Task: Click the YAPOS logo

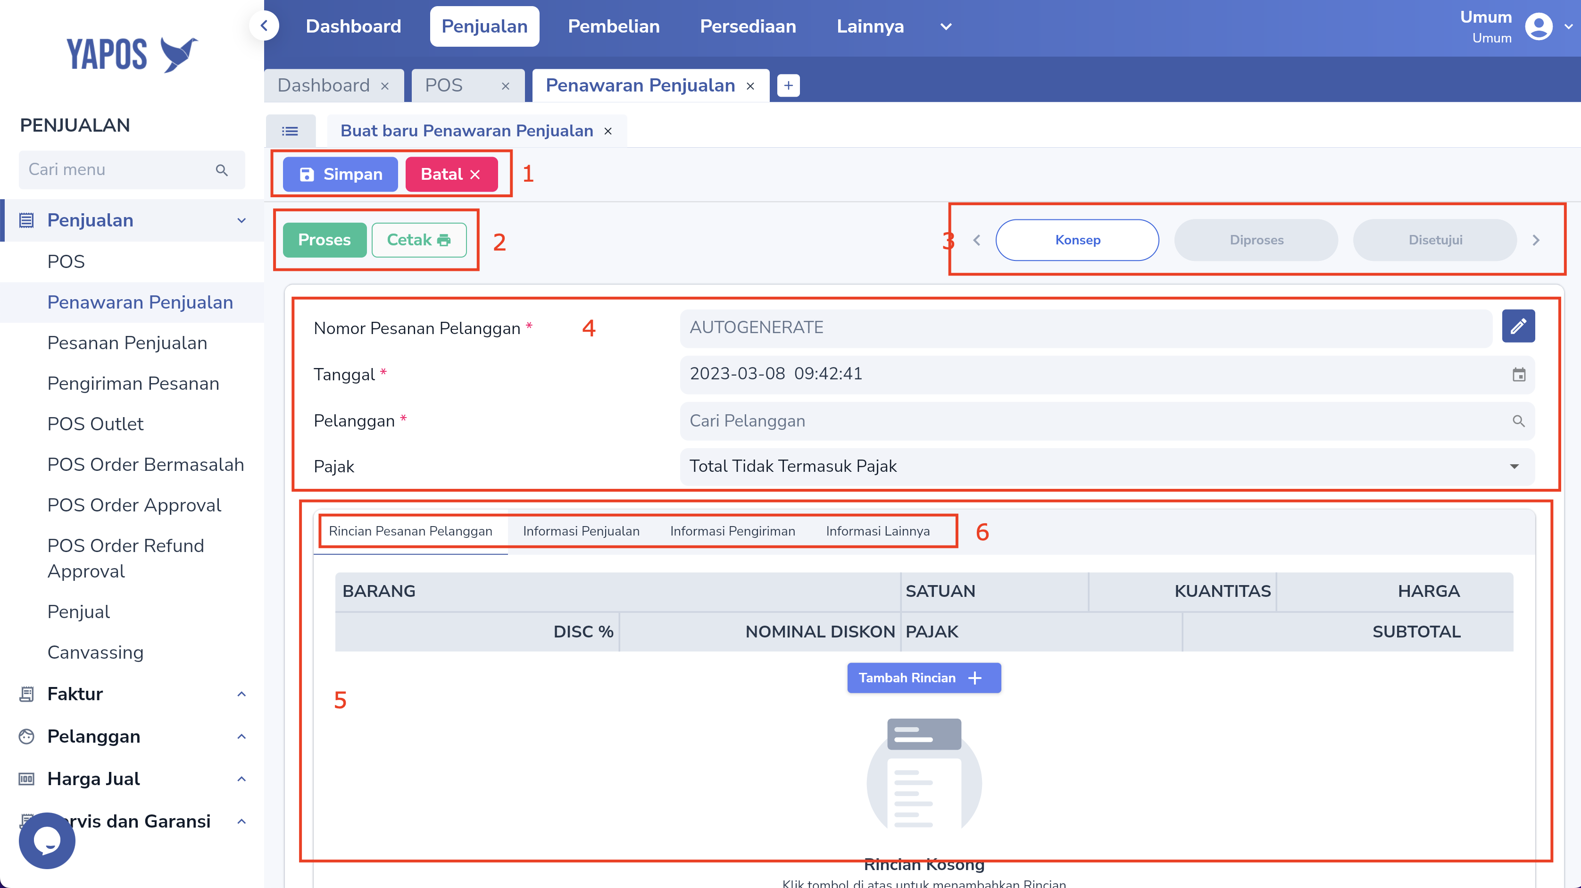Action: (x=132, y=54)
